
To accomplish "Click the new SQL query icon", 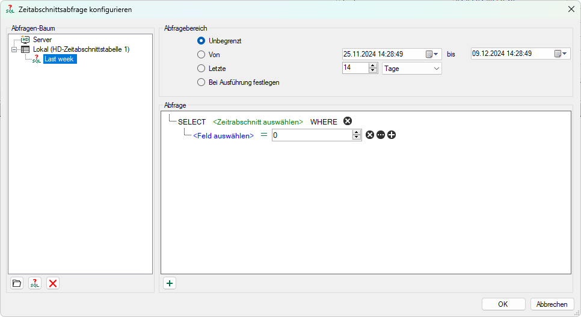I will click(x=35, y=283).
